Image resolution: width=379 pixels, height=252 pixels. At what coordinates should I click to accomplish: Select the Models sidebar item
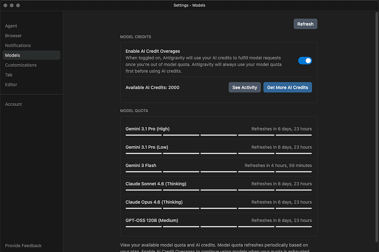pos(13,55)
